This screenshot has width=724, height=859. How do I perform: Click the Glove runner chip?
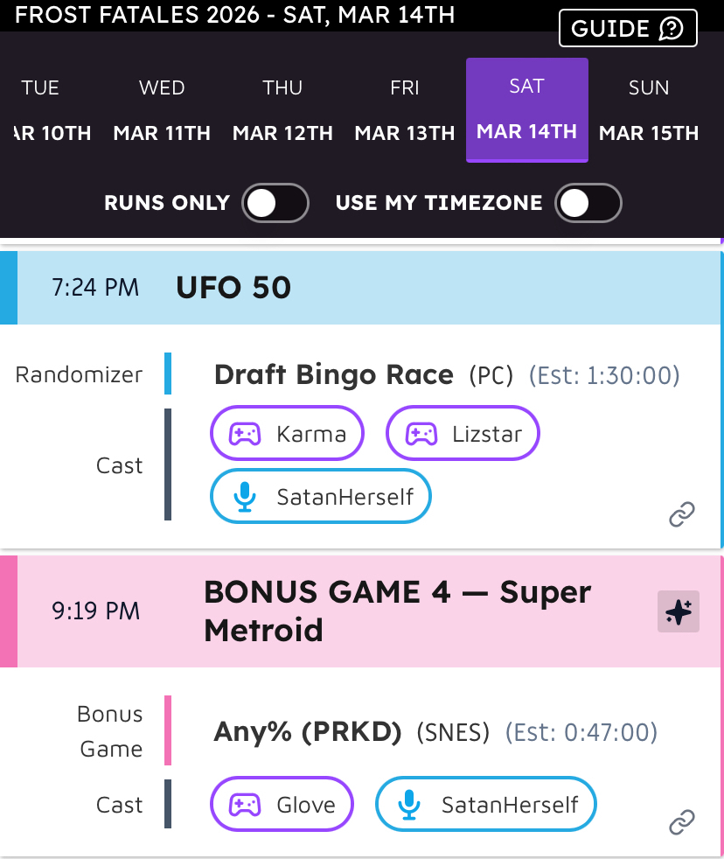(282, 805)
